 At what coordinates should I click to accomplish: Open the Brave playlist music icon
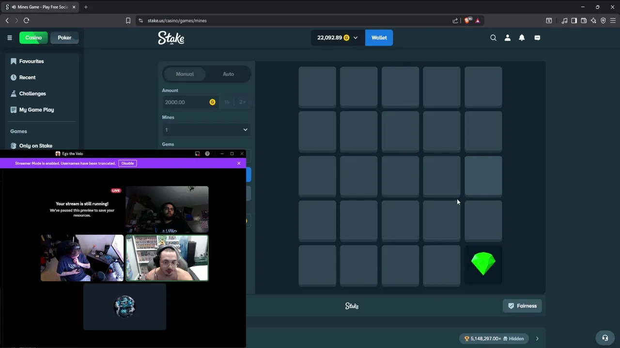pyautogui.click(x=564, y=21)
